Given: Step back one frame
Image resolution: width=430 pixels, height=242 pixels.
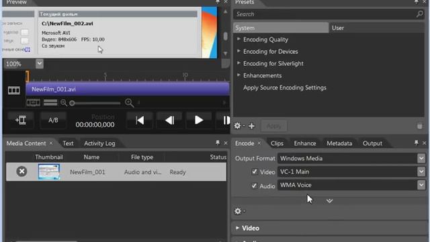Looking at the screenshot, I should point(169,120).
